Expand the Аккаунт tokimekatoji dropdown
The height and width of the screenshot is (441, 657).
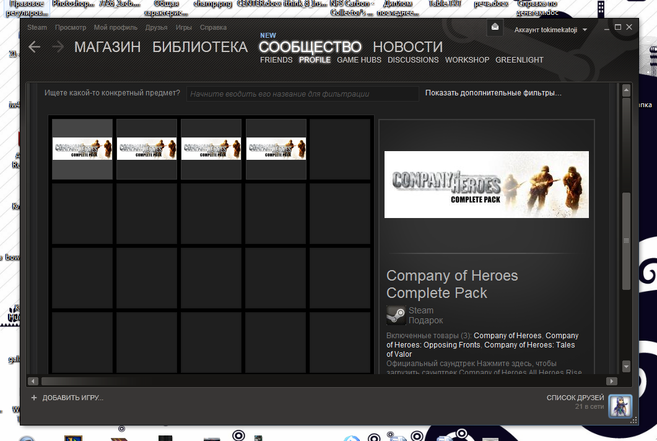pyautogui.click(x=550, y=30)
